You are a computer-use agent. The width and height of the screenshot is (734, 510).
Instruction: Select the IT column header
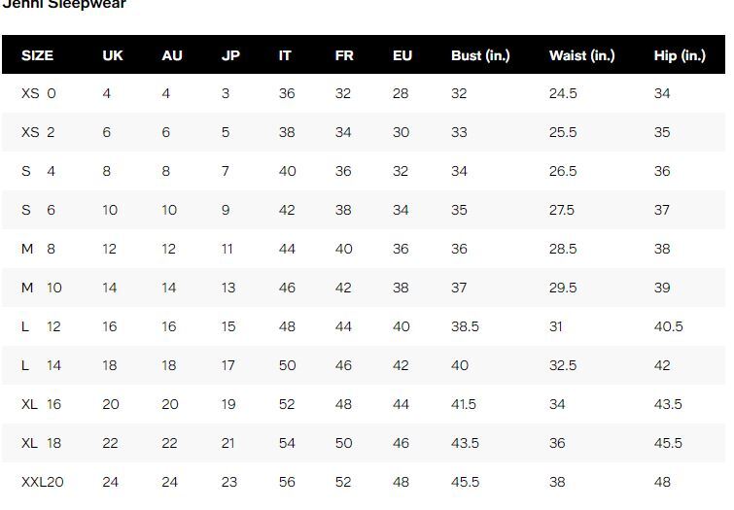click(x=285, y=55)
